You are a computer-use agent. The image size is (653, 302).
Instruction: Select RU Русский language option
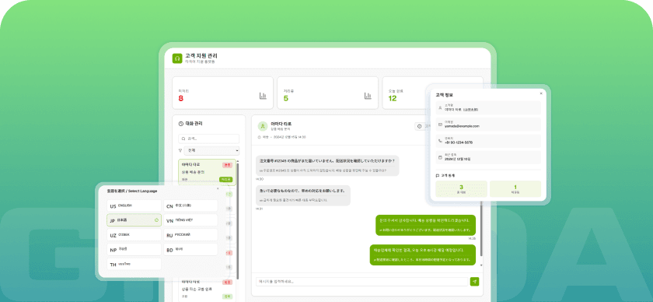point(190,235)
